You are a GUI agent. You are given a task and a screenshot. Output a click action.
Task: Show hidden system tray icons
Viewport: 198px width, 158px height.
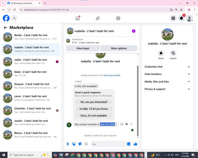[x=165, y=155]
